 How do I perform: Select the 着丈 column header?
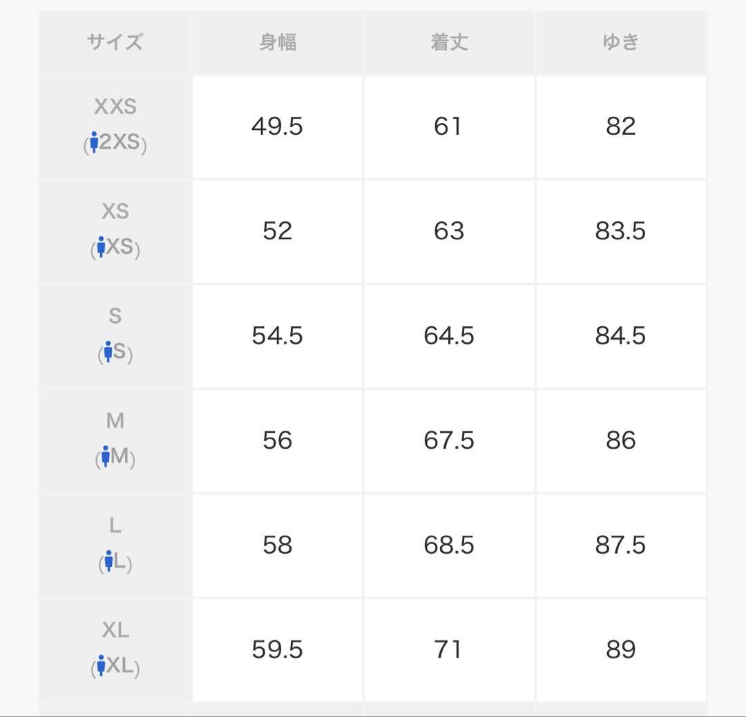(450, 42)
